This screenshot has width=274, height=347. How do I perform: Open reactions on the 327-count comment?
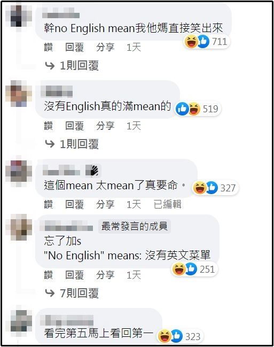(x=215, y=188)
